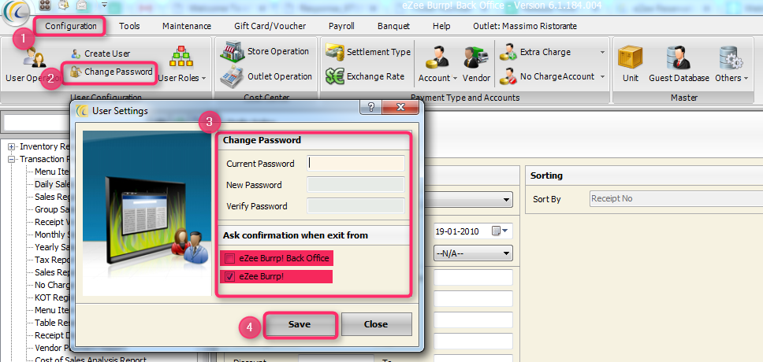
Task: Enable eZee Burrp! Back Office exit confirmation
Action: pos(229,258)
